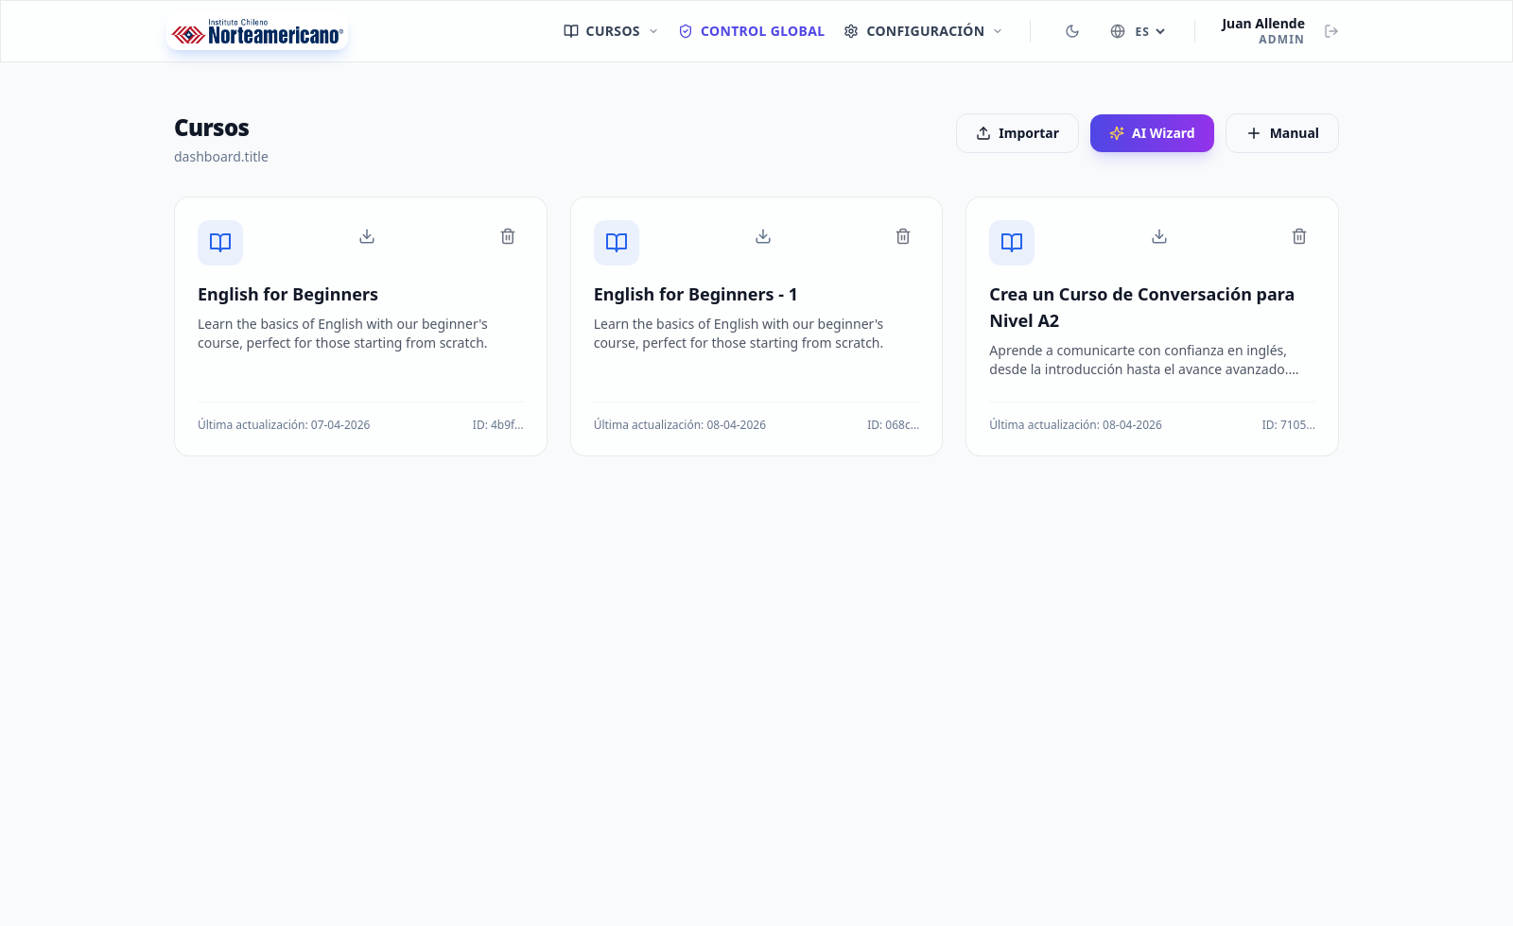Image resolution: width=1513 pixels, height=926 pixels.
Task: Open the Cursos menu
Action: point(611,31)
